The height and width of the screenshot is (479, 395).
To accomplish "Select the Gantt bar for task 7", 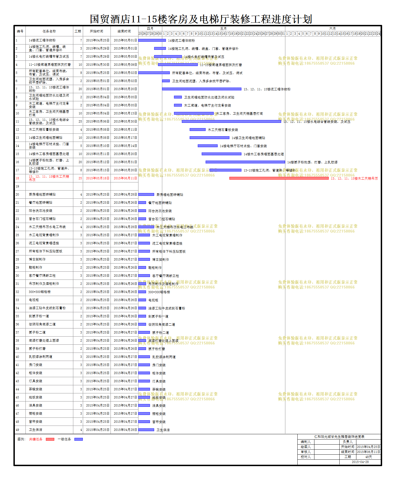I will tap(202, 89).
